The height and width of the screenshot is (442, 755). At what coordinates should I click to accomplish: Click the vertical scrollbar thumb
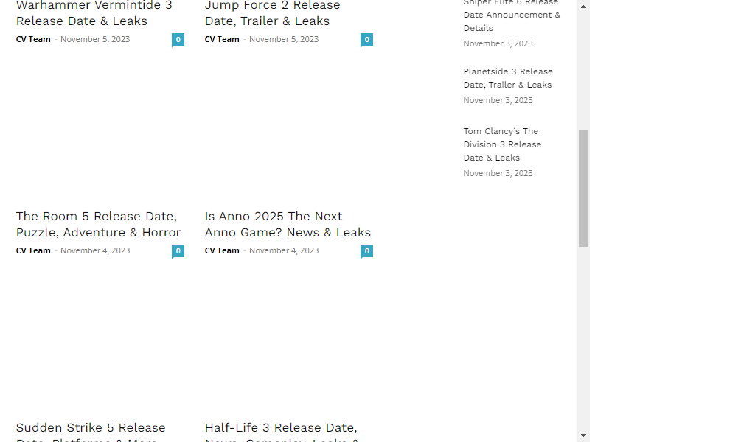point(584,188)
